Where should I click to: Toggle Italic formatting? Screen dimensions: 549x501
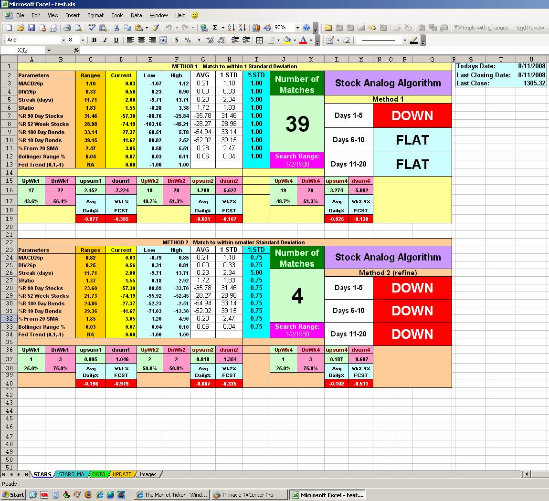click(105, 40)
